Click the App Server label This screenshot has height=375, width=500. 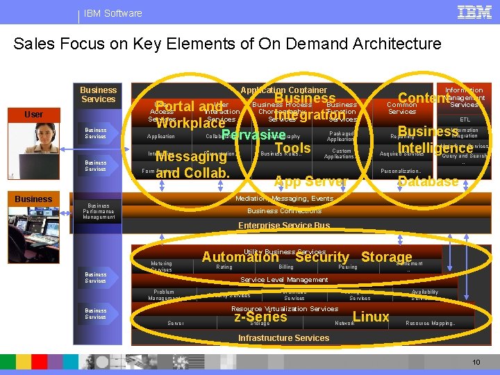pos(310,181)
